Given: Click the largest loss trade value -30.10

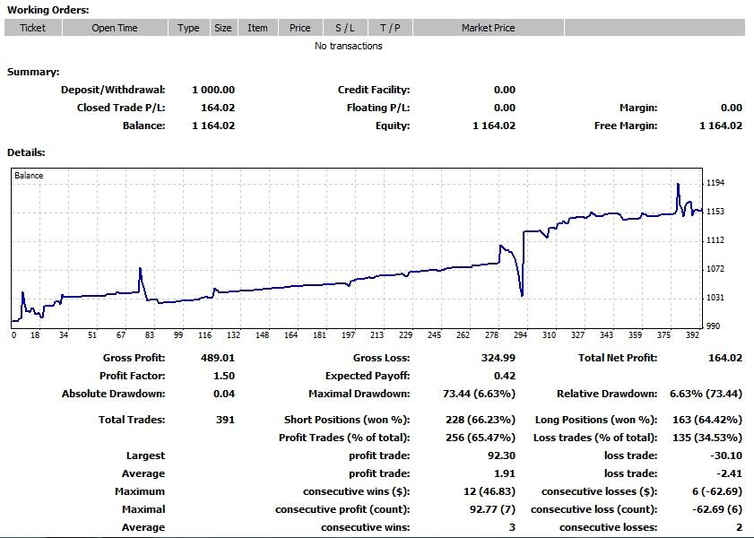Looking at the screenshot, I should point(726,456).
